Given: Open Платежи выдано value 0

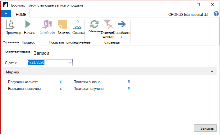Looking at the screenshot, I should pos(129,81).
